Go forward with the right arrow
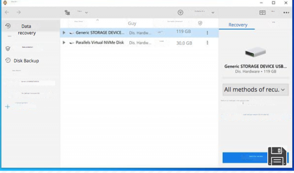This screenshot has width=294, height=173. [18, 12]
